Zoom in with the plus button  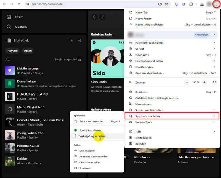204,82
